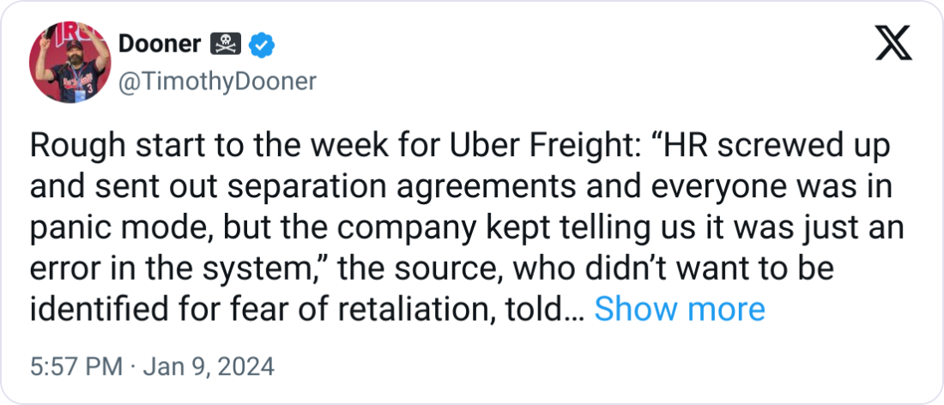This screenshot has height=405, width=944.
Task: Click the "5:57 PM" time text
Action: [77, 367]
